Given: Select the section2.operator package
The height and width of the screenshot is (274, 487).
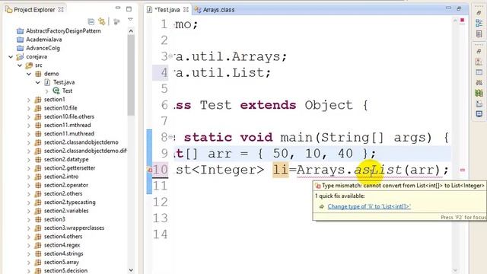Looking at the screenshot, I should (66, 185).
